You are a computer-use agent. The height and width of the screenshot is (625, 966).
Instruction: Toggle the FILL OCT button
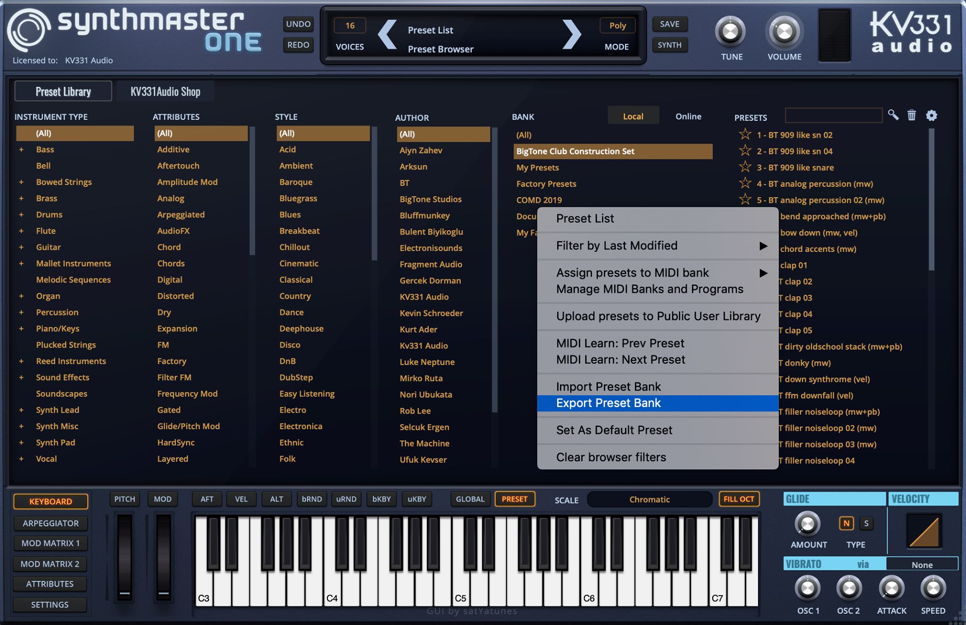coord(738,499)
